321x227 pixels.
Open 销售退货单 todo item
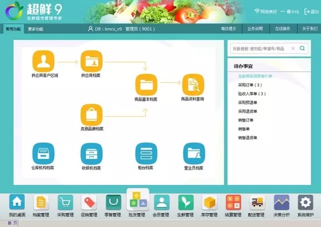coord(247,137)
